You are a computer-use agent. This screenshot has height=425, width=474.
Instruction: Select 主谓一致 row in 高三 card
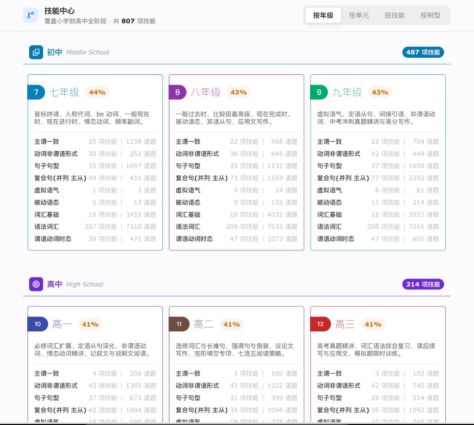coord(378,373)
